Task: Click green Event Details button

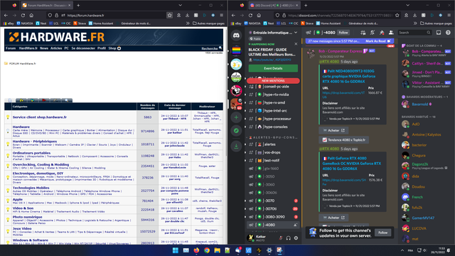Action: click(x=273, y=68)
